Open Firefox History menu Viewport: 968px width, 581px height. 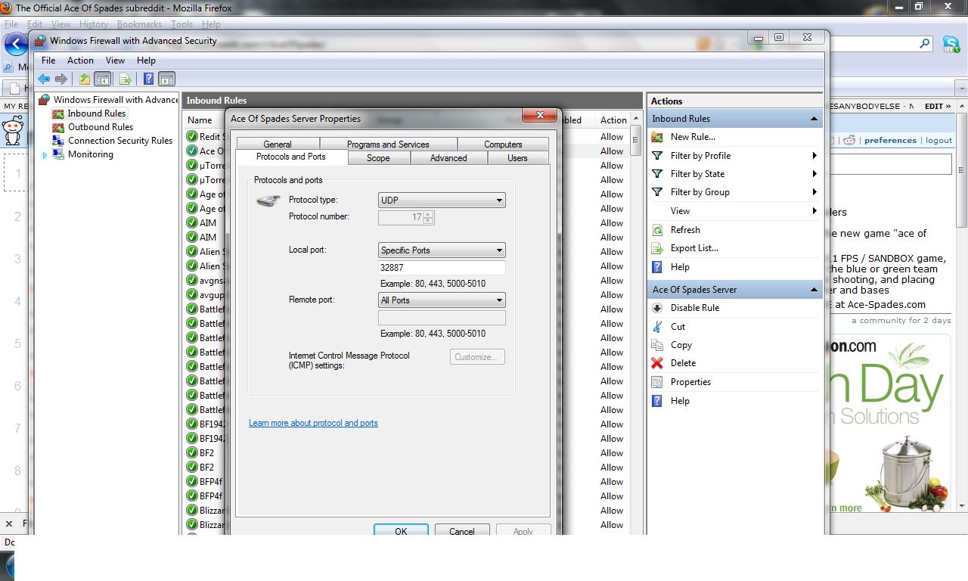(x=94, y=24)
